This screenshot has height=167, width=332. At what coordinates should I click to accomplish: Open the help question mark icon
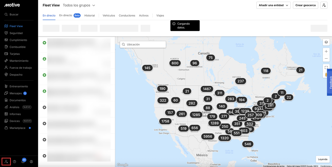pyautogui.click(x=14, y=162)
